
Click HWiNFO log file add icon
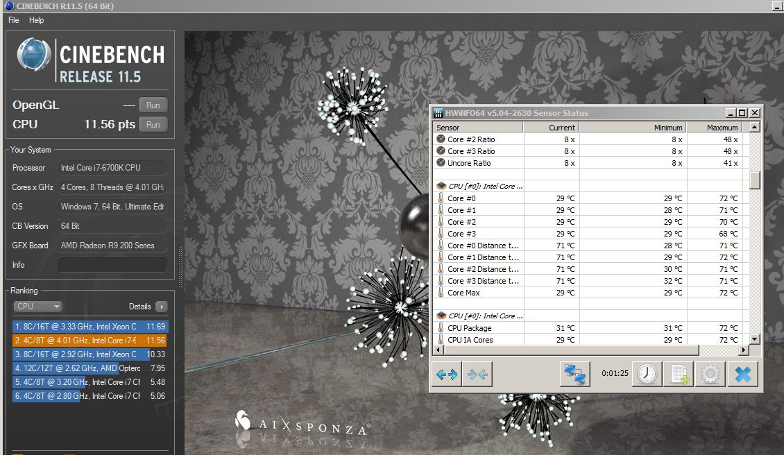coord(679,374)
